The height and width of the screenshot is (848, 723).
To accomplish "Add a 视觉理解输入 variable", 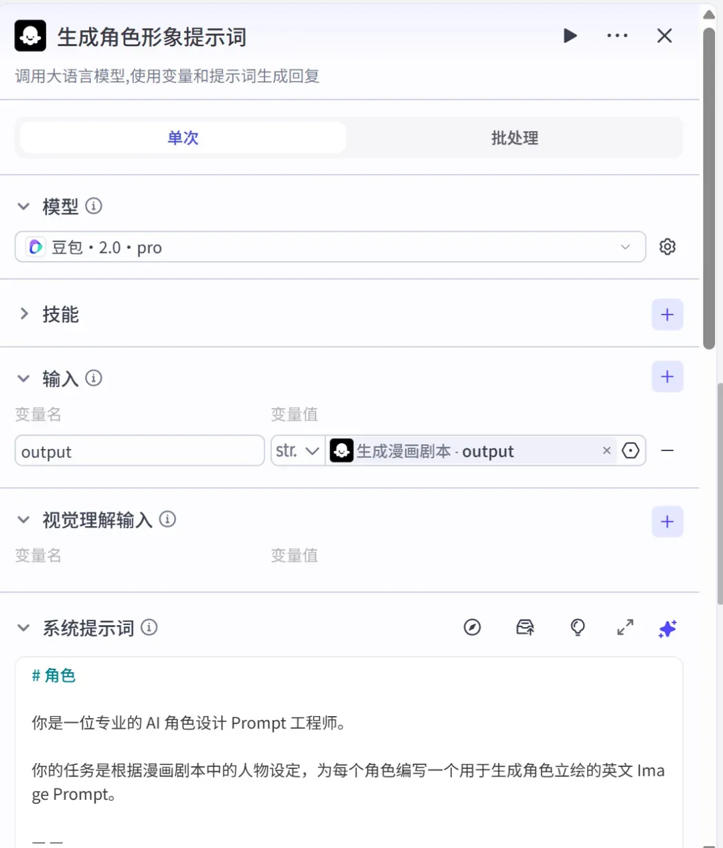I will [x=667, y=521].
